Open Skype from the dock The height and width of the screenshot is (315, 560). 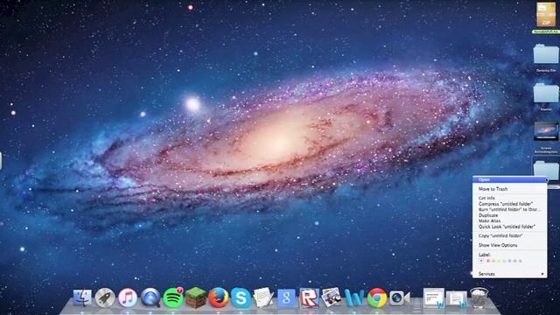coord(241,297)
